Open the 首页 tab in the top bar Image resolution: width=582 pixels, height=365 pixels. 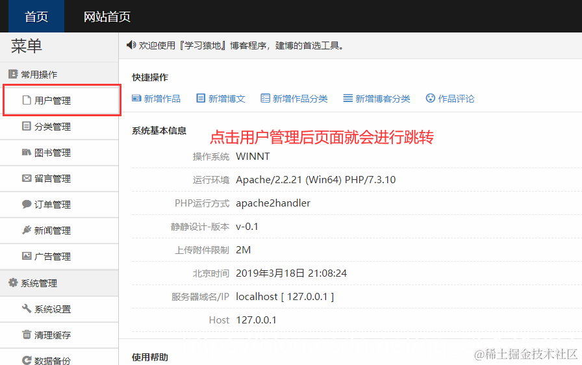36,16
